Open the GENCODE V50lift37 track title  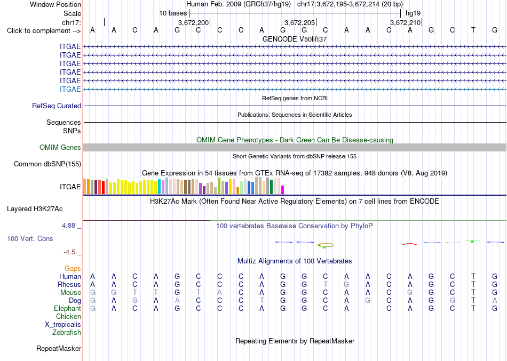295,39
